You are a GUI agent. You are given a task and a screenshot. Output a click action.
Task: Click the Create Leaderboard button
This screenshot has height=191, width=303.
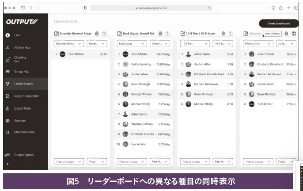click(278, 23)
